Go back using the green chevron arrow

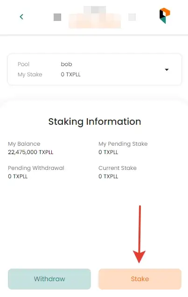(x=21, y=17)
